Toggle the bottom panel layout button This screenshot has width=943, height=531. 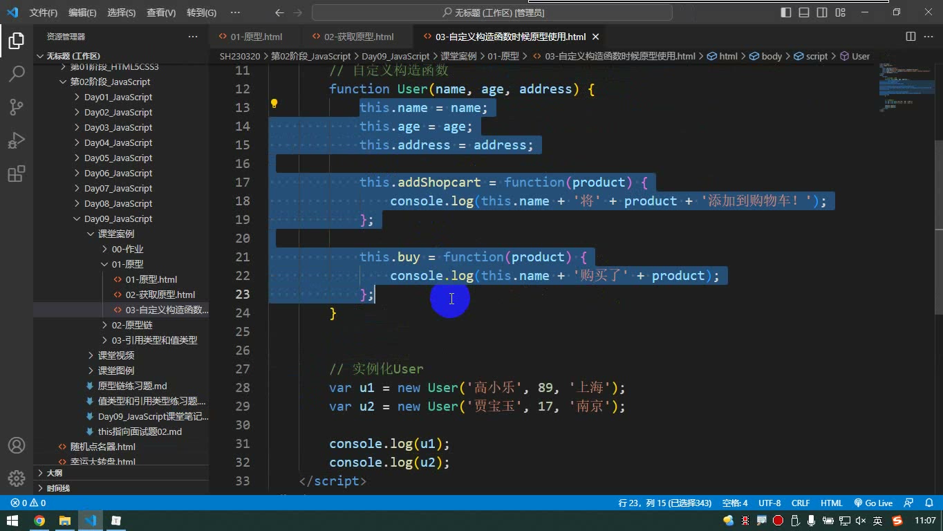coord(804,12)
